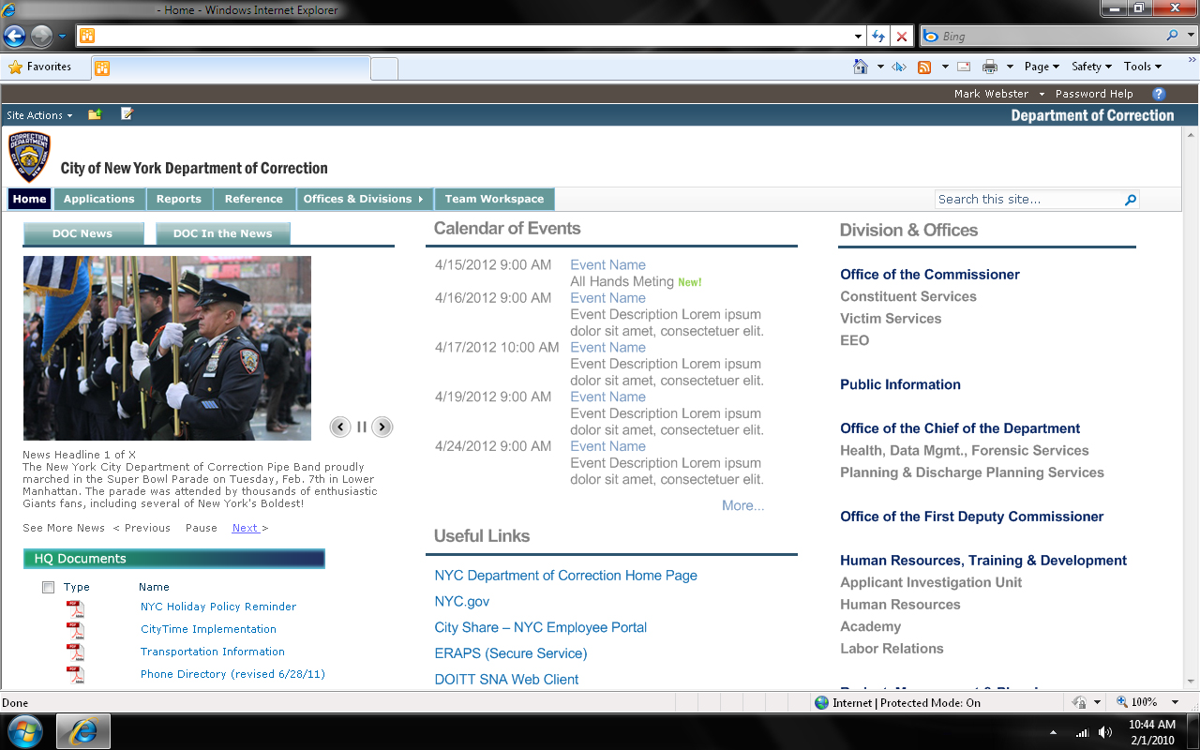Click the More... calendar events link
The width and height of the screenshot is (1200, 750).
pos(743,506)
